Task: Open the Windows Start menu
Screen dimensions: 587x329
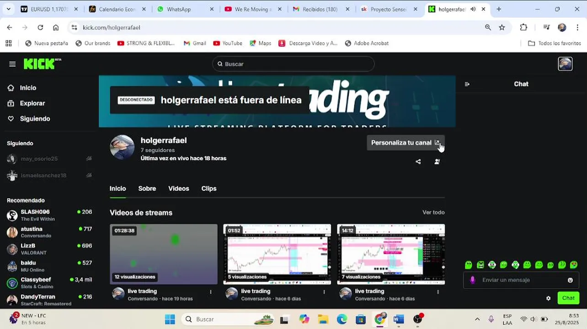Action: pos(170,319)
